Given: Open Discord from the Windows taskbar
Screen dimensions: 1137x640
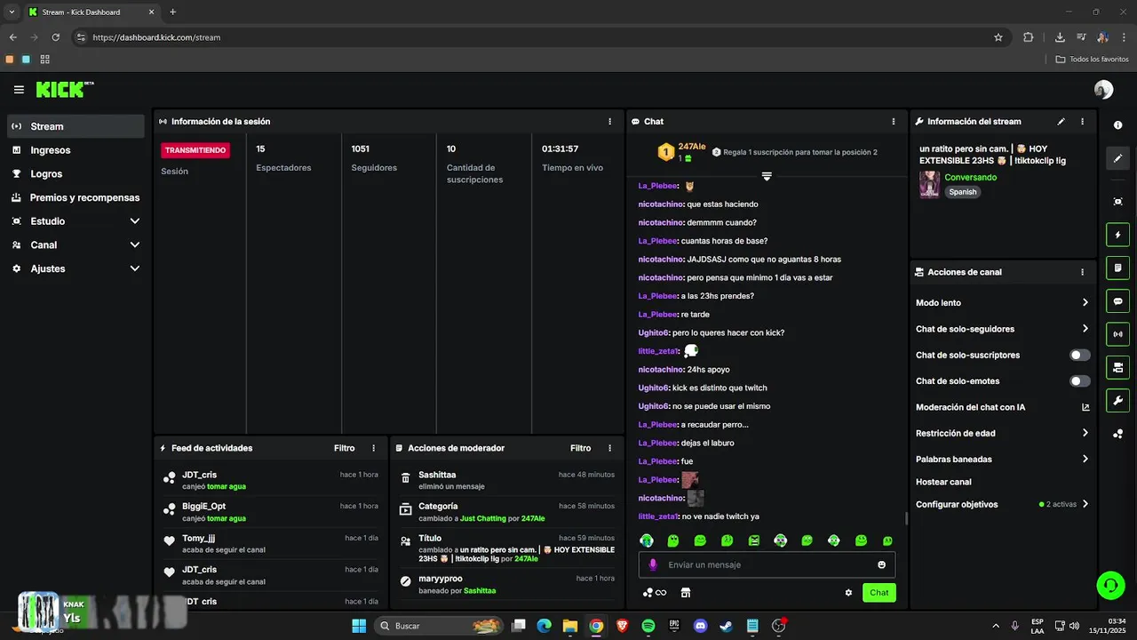Looking at the screenshot, I should [700, 626].
